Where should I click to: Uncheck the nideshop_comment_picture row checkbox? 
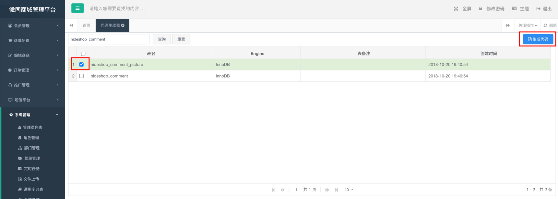[x=81, y=65]
